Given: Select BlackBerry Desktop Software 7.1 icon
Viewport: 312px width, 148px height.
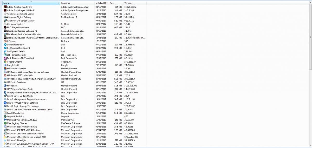Looking at the screenshot, I should [5, 31].
